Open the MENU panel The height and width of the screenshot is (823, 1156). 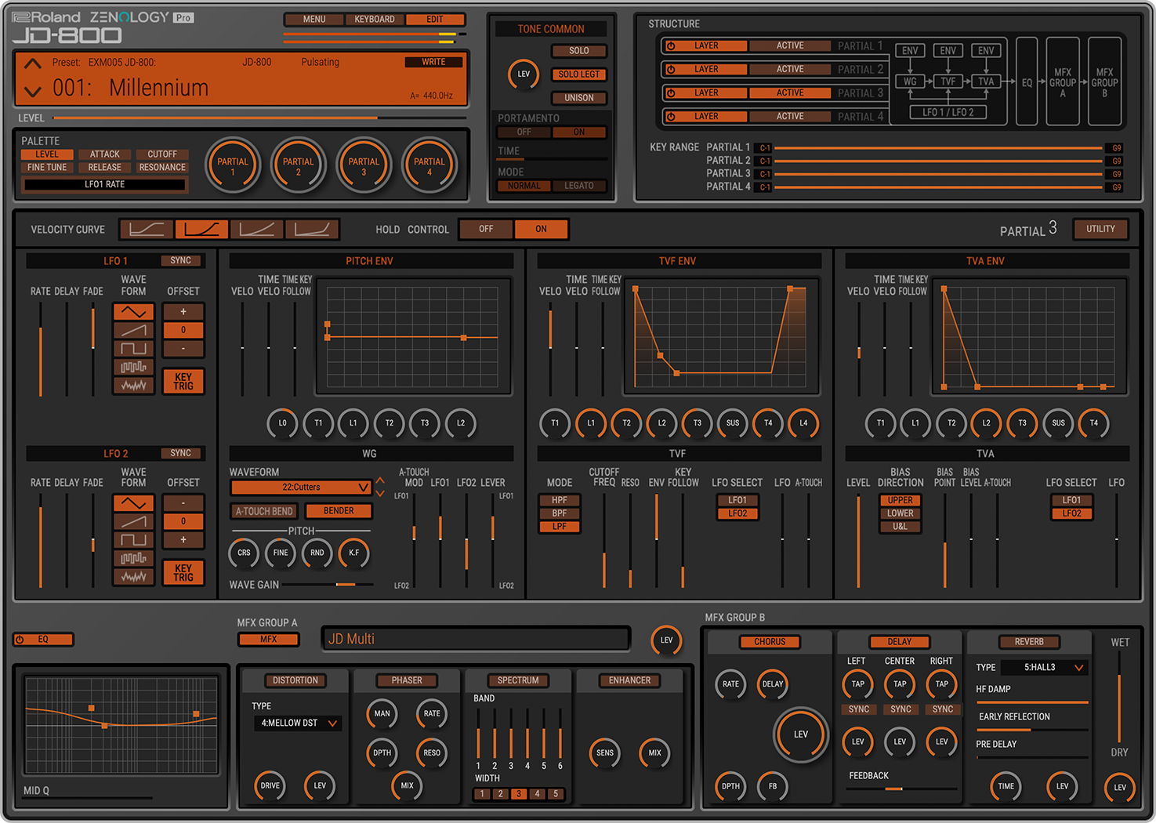click(x=313, y=19)
